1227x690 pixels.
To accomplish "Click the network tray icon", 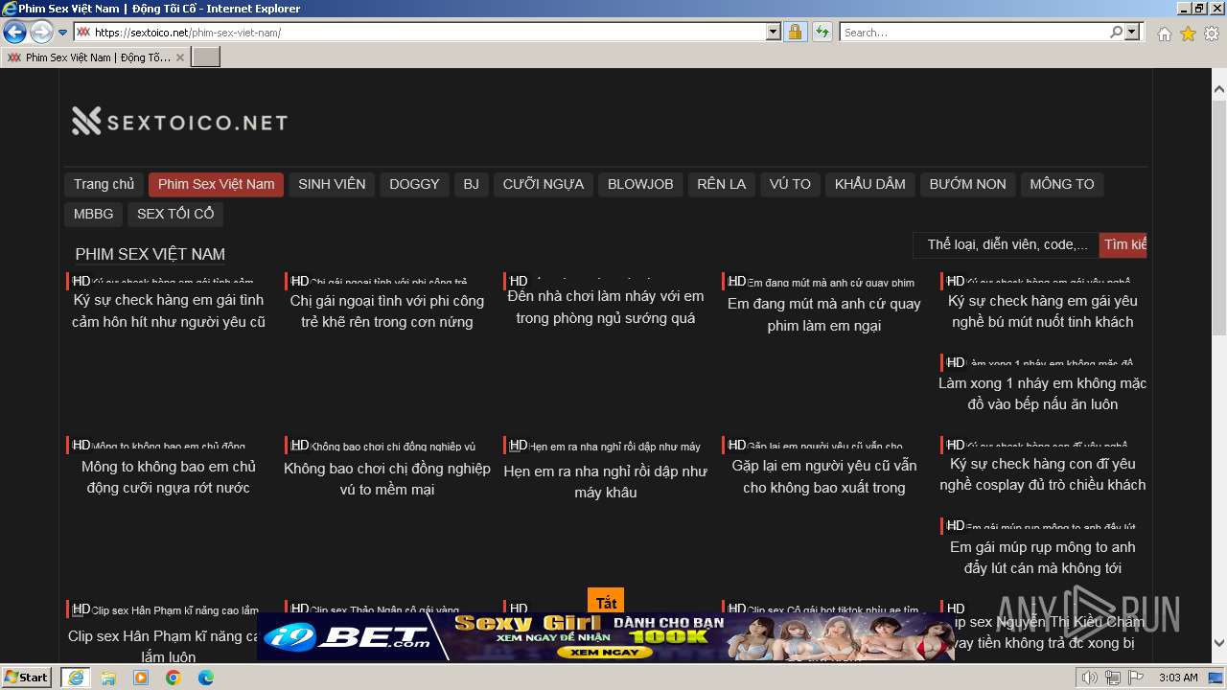I will 1113,678.
